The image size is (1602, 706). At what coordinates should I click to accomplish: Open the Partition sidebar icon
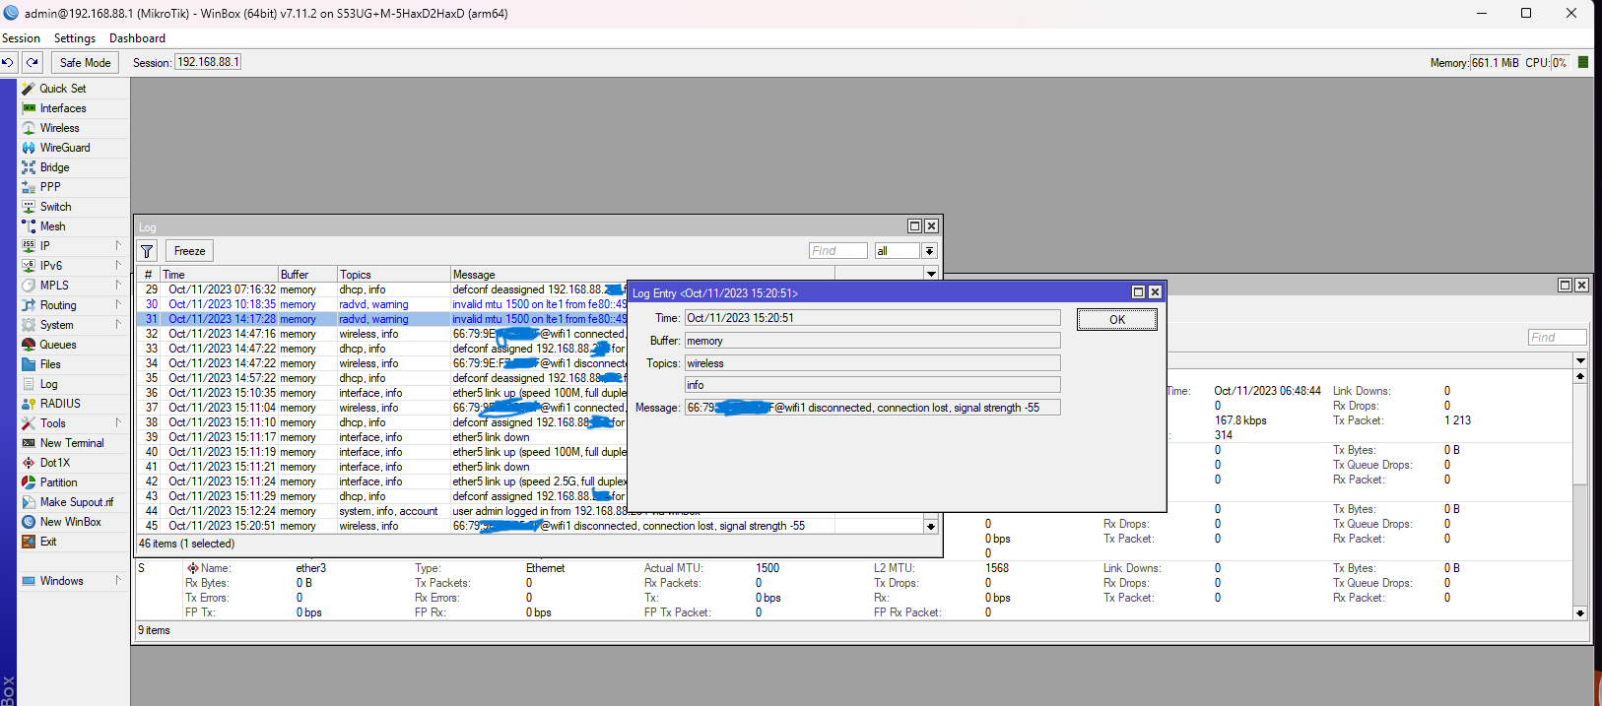coord(29,482)
